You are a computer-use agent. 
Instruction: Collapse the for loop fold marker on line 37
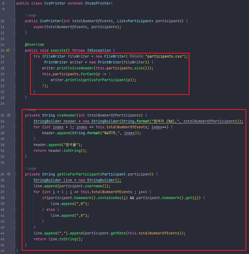coord(15,192)
